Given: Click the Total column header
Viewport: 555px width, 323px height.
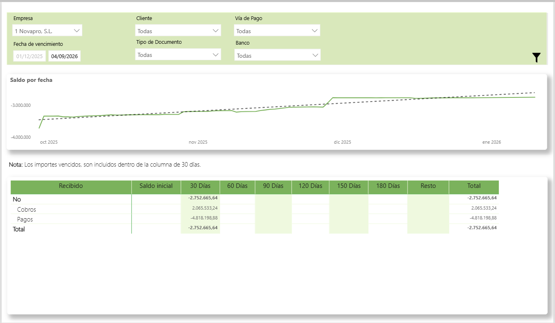Looking at the screenshot, I should (x=474, y=186).
